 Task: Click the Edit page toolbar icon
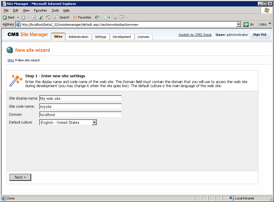(x=122, y=17)
